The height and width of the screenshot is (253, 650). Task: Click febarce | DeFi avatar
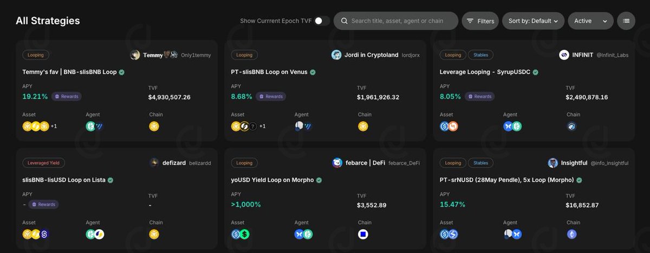[337, 163]
